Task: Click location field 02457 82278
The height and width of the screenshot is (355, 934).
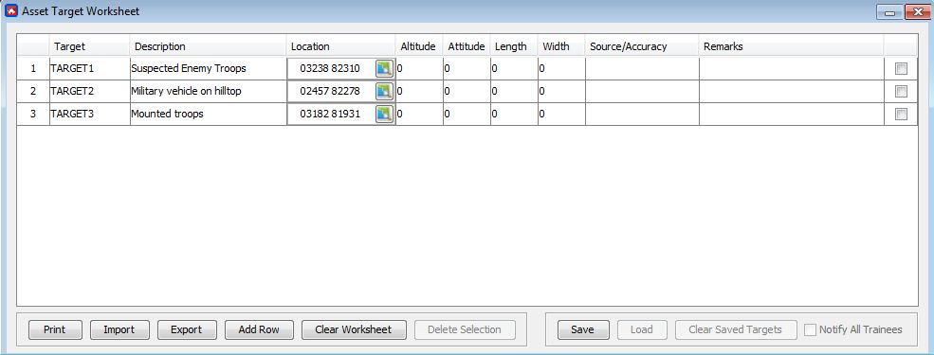Action: [331, 92]
